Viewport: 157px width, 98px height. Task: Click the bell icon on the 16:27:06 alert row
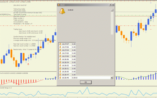coord(60,47)
